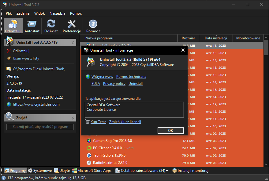
Task: Open the Plik menu
Action: coord(9,13)
